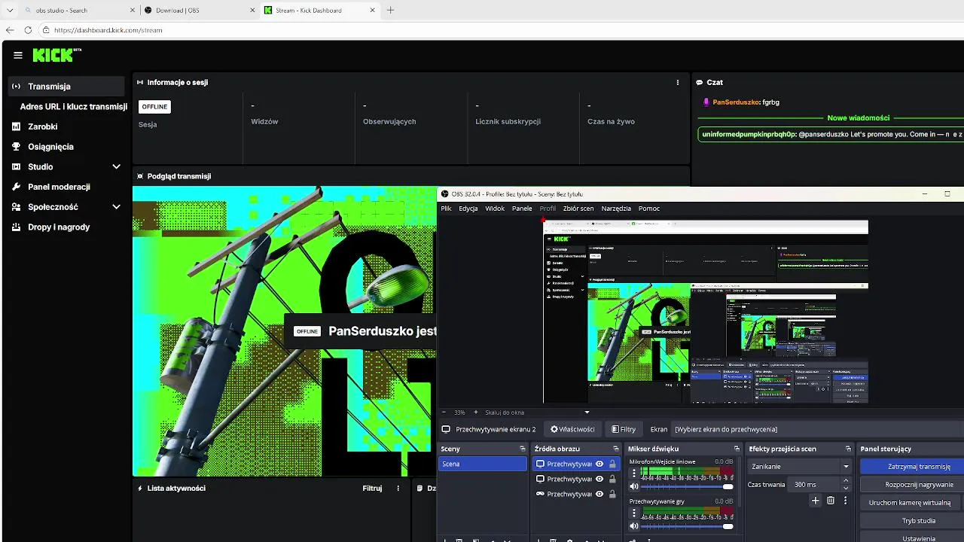964x542 pixels.
Task: Expand the Studio sidebar section
Action: point(117,166)
